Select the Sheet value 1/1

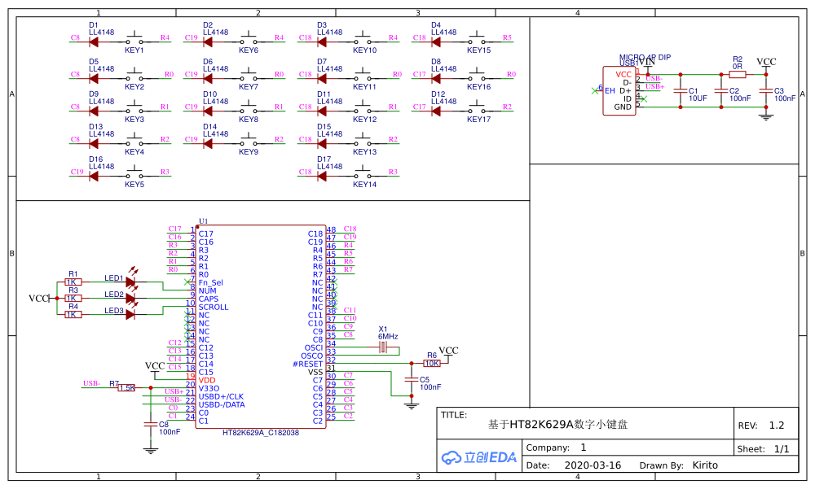pos(782,448)
